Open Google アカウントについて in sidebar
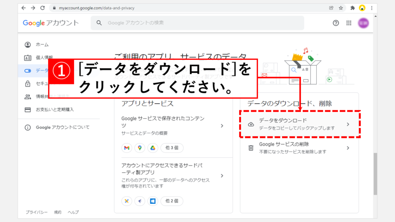Image resolution: width=395 pixels, height=222 pixels. pos(62,127)
